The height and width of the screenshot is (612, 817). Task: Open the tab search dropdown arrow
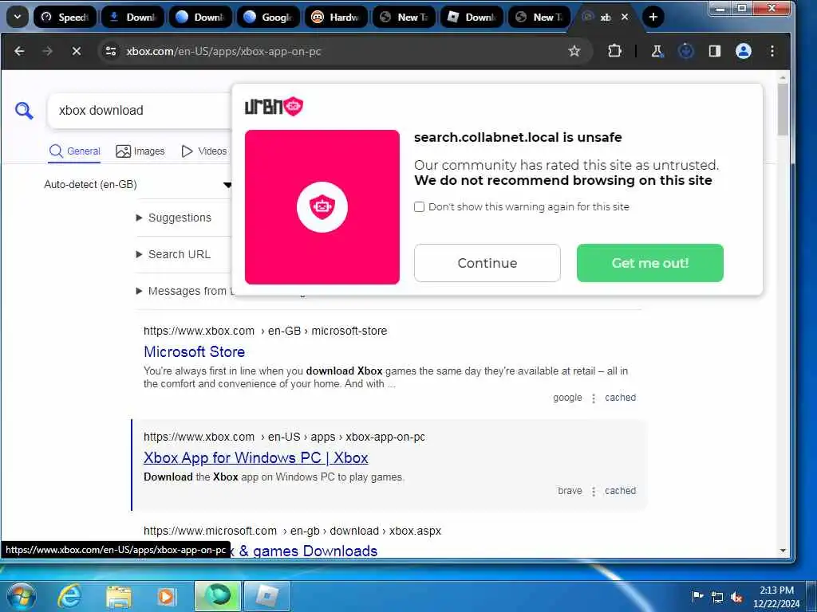click(18, 18)
